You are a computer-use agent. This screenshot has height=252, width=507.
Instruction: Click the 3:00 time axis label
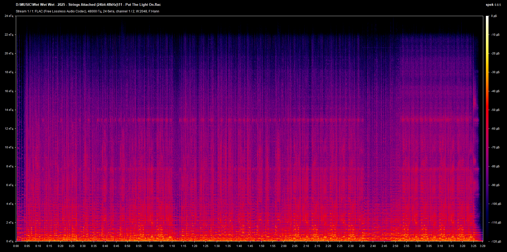click(x=418, y=246)
